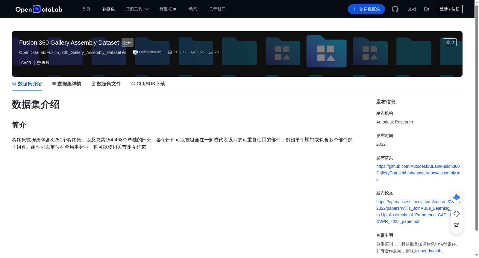Click the views eye icon
This screenshot has width=479, height=258.
193,52
